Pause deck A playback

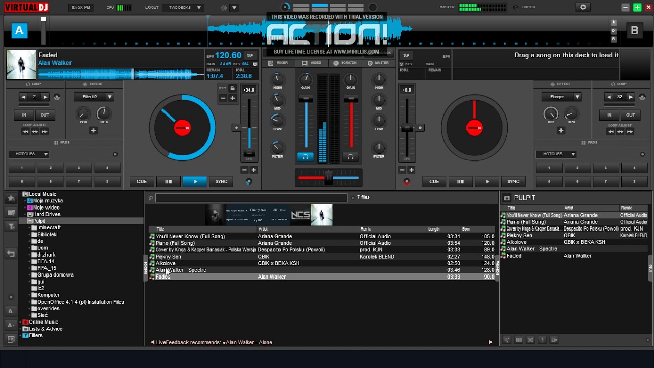tap(168, 181)
